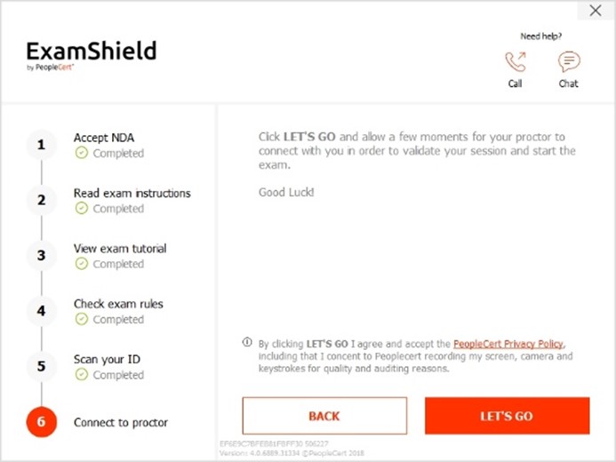Go to Connect to proctor step

(x=121, y=422)
